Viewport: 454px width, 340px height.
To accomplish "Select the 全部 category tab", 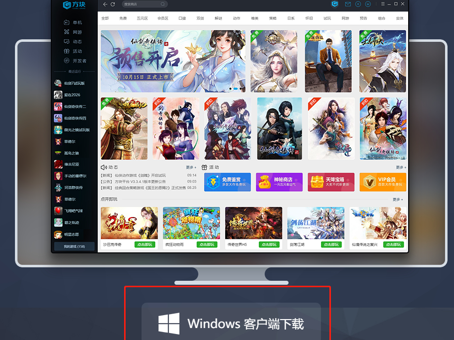I will 105,18.
